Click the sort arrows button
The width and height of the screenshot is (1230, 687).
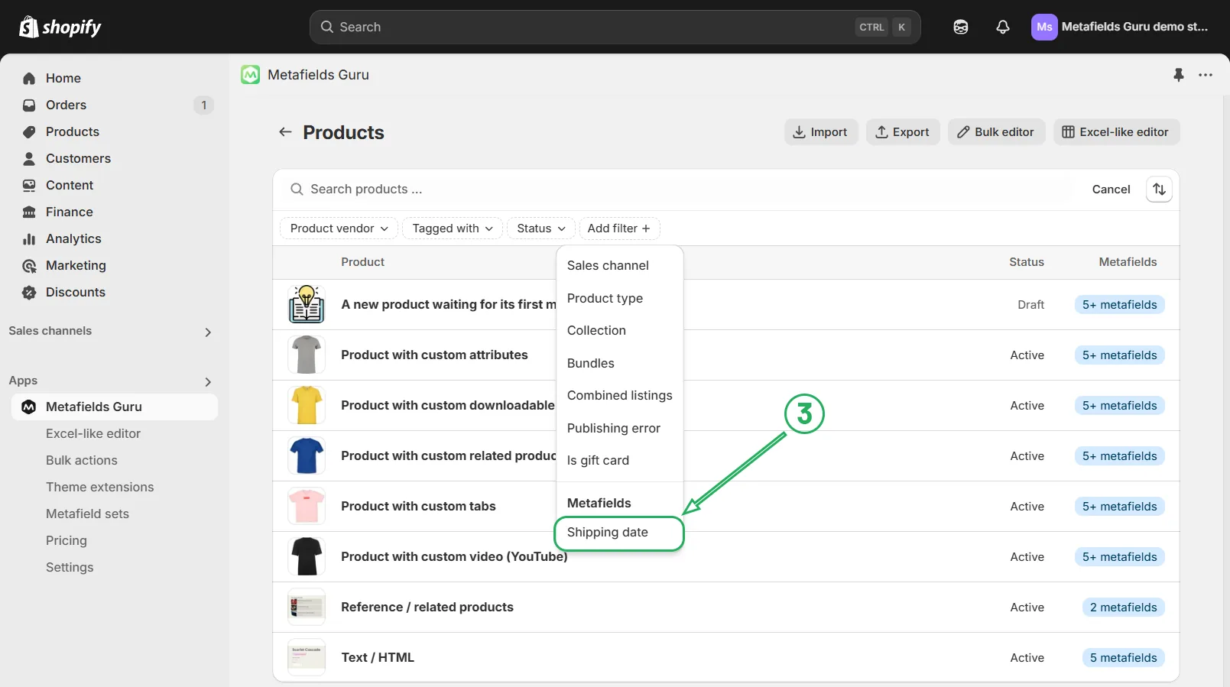point(1159,190)
